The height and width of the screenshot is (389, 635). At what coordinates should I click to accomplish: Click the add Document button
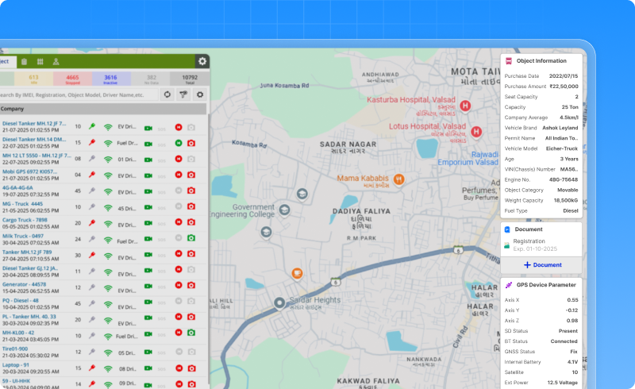pos(542,264)
